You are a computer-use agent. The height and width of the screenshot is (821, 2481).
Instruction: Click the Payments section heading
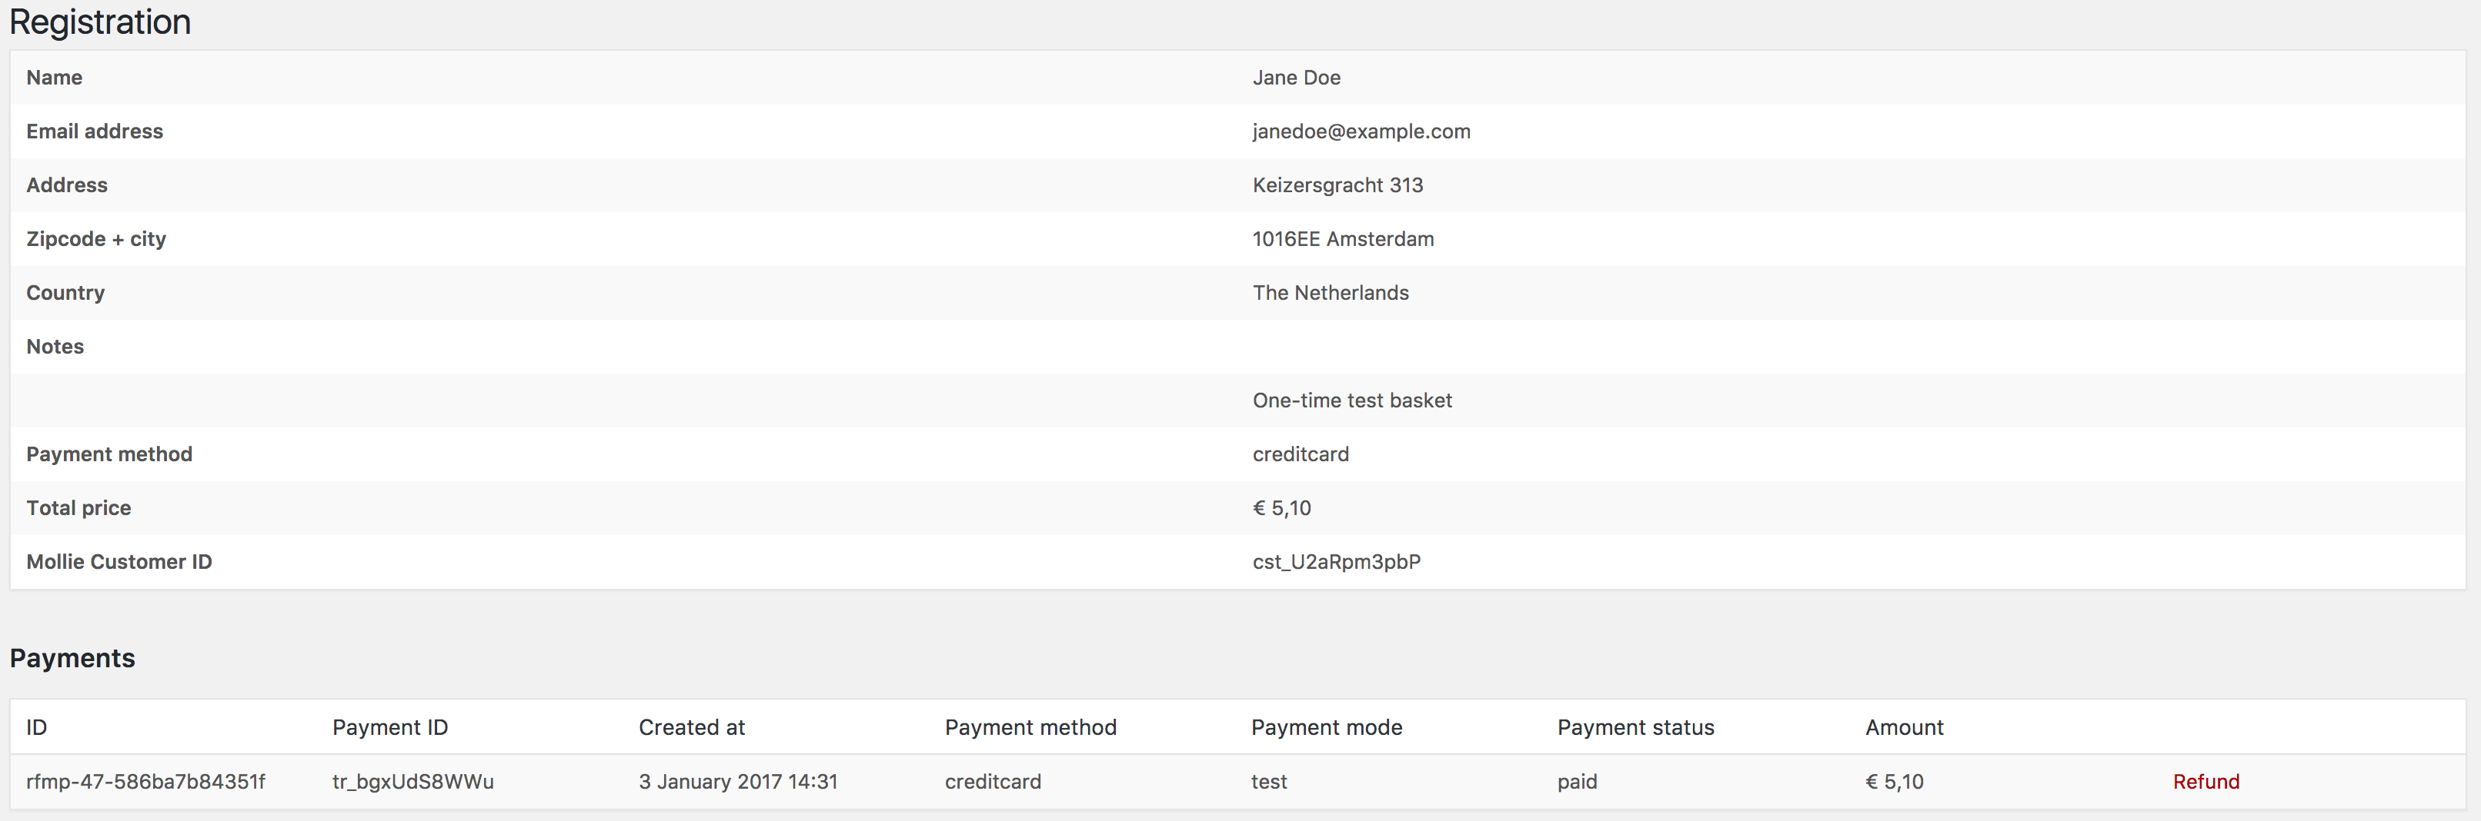pyautogui.click(x=72, y=658)
